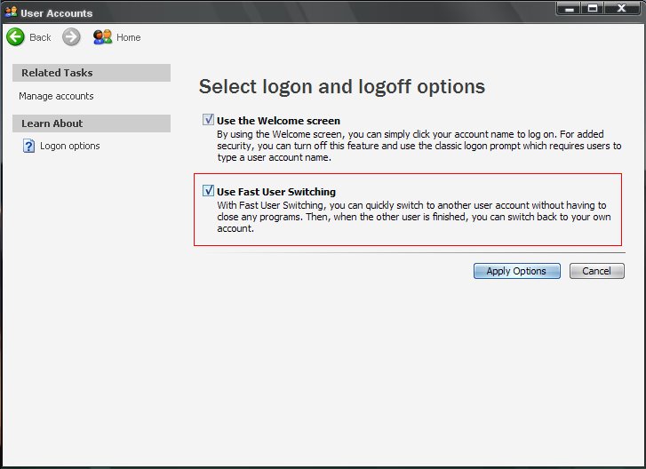Minimize the User Accounts window
The height and width of the screenshot is (469, 646).
pos(569,9)
